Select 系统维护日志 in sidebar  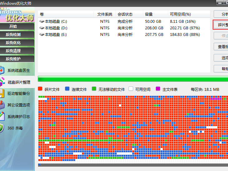click(19, 117)
